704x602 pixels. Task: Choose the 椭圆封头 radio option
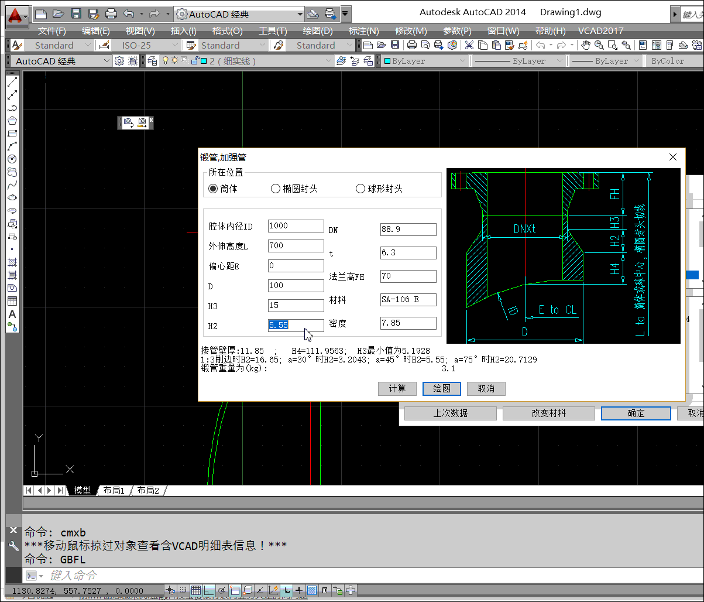tap(276, 189)
